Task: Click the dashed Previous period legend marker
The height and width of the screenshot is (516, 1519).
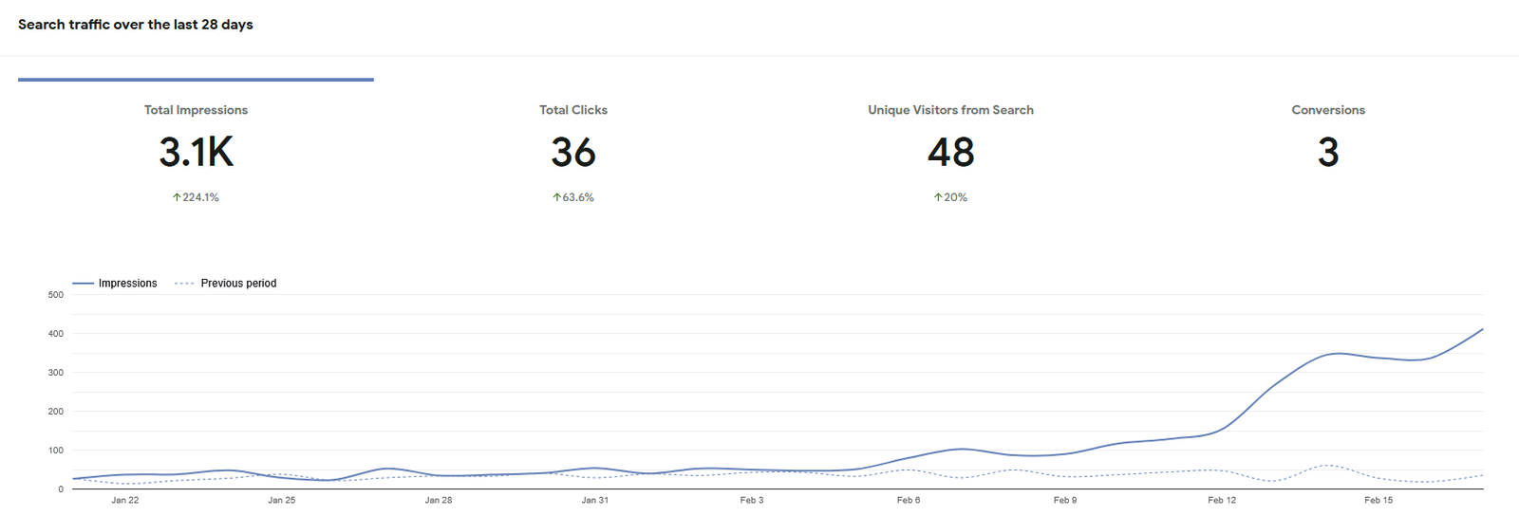Action: pos(185,284)
